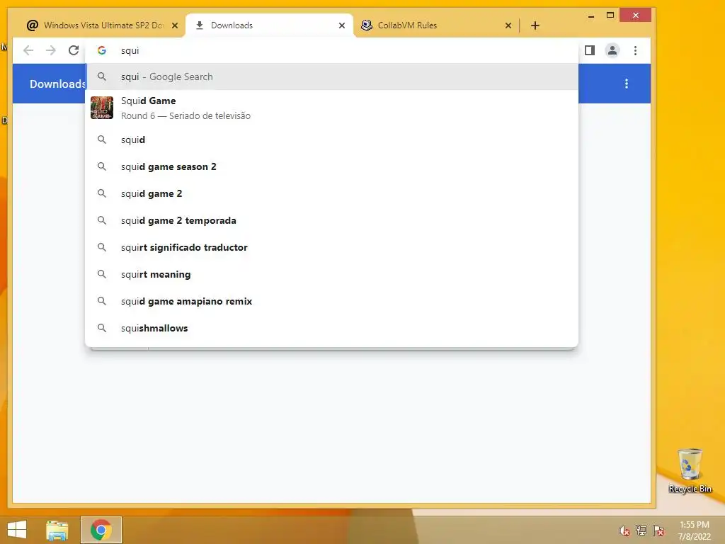Open the Chrome profile avatar
Image resolution: width=725 pixels, height=544 pixels.
pyautogui.click(x=612, y=50)
